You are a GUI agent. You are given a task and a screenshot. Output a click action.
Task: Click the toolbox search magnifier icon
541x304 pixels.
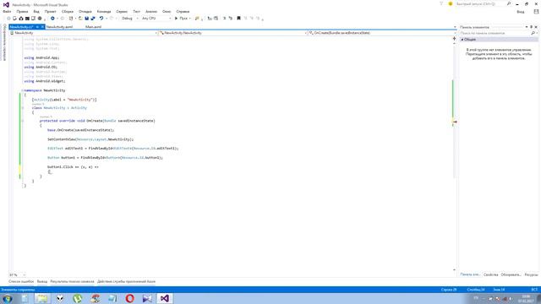coord(533,33)
